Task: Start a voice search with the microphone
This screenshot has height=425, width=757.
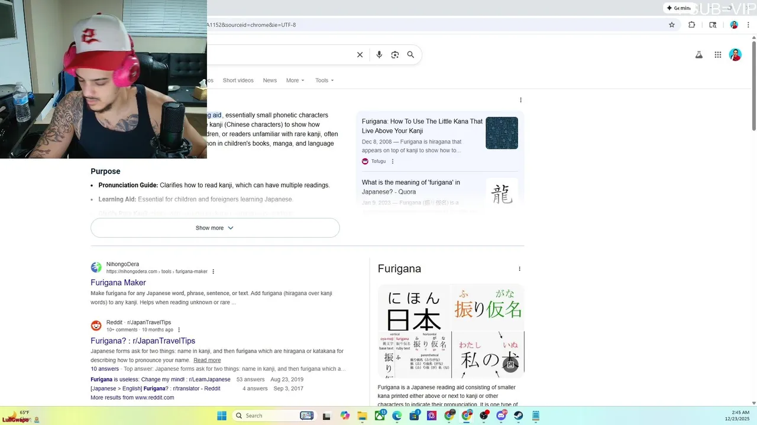Action: 379,55
